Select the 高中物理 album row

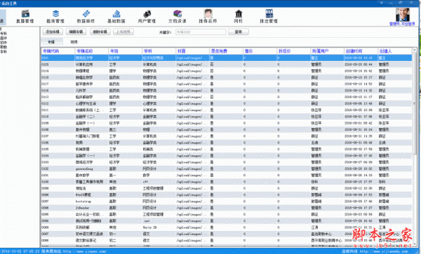[x=227, y=129]
